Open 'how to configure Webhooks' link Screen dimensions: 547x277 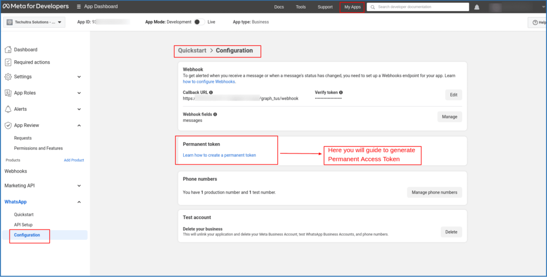[209, 82]
